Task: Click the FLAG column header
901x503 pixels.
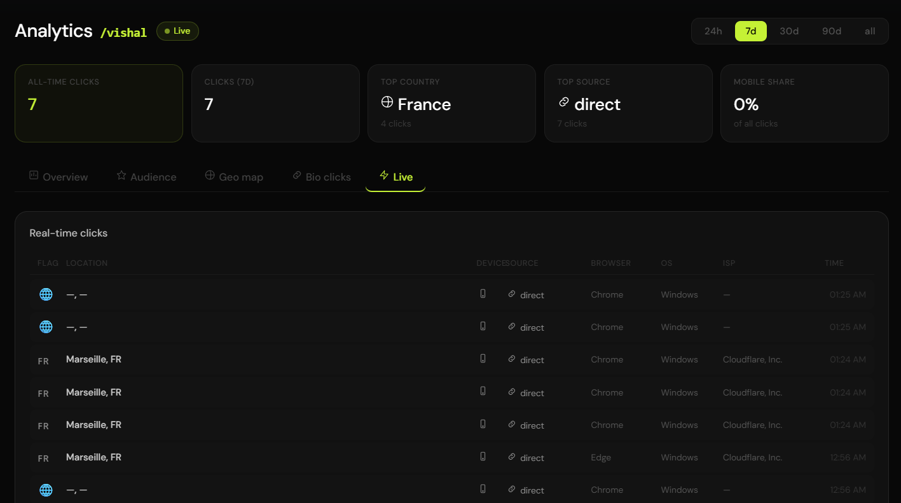Action: (x=48, y=263)
